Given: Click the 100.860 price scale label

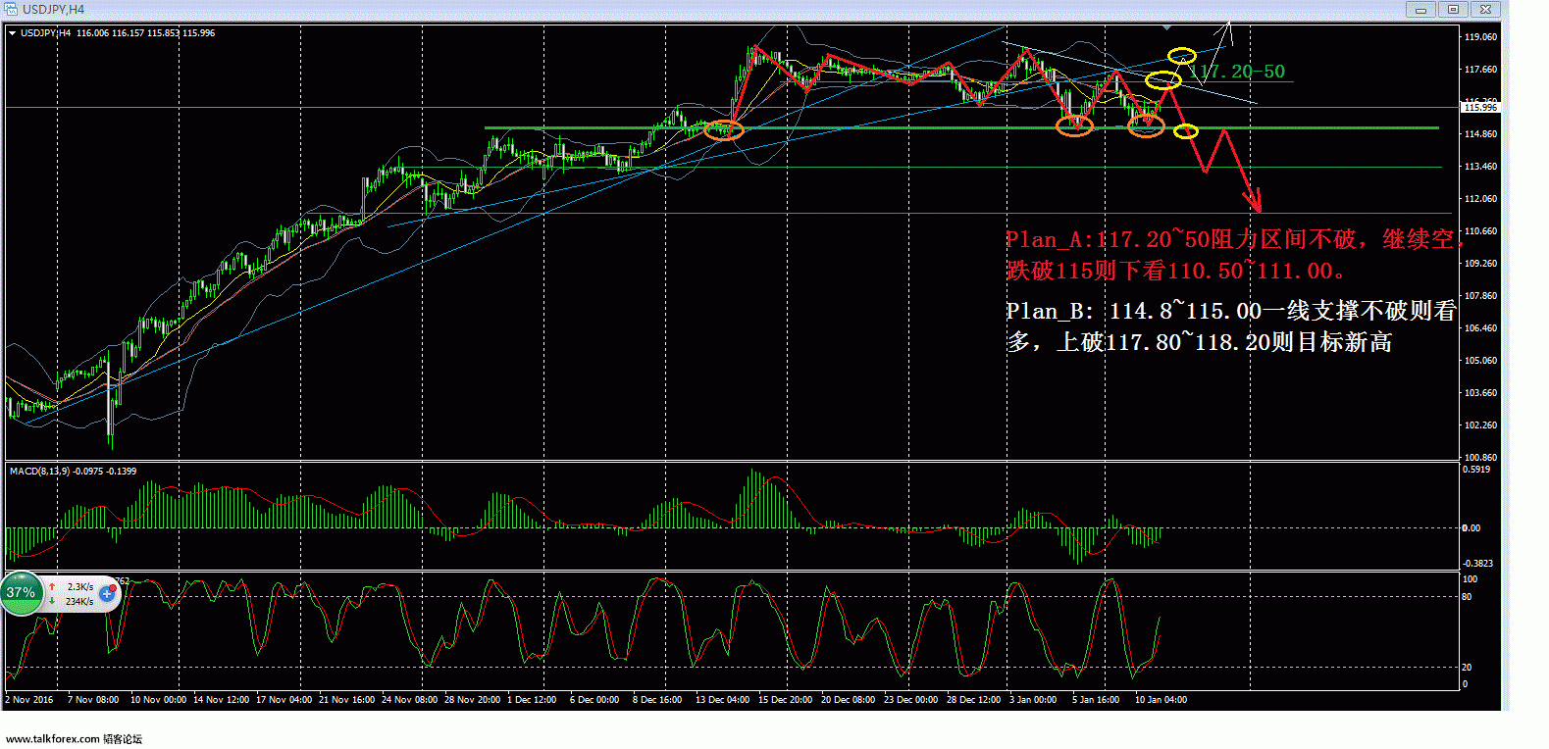Looking at the screenshot, I should [1480, 458].
